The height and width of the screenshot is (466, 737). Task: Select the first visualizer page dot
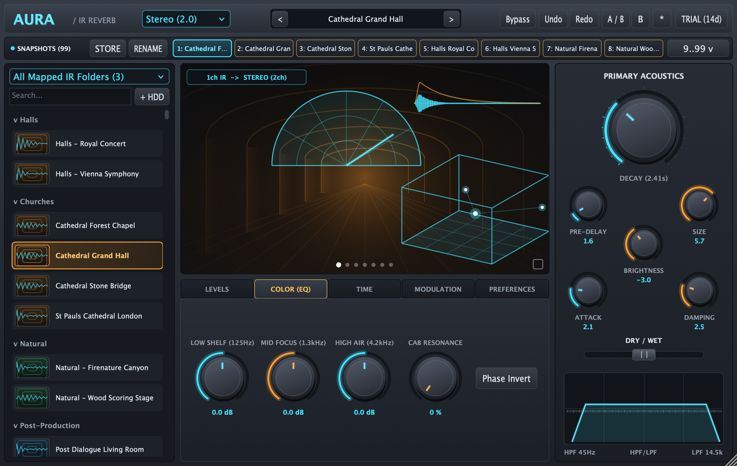339,265
